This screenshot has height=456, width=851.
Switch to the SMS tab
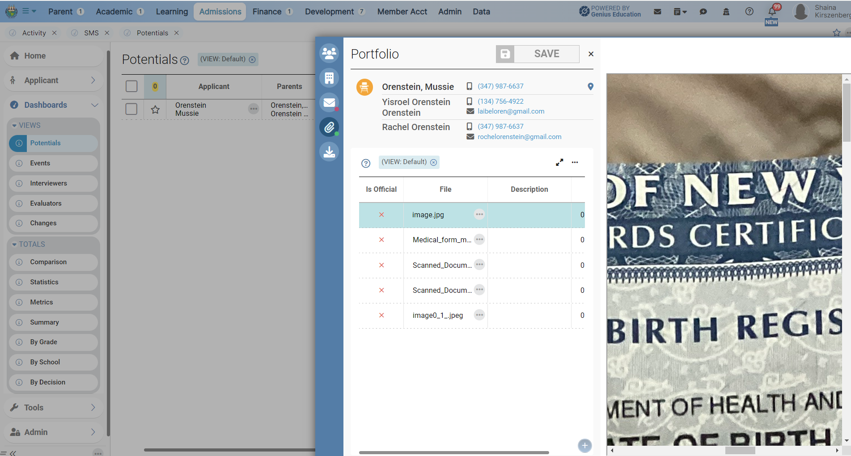(x=91, y=33)
